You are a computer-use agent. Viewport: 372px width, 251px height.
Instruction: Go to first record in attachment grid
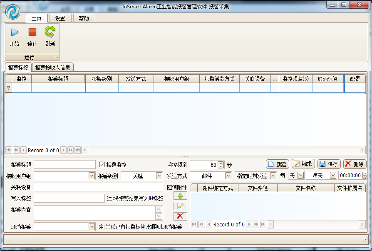pos(194,224)
